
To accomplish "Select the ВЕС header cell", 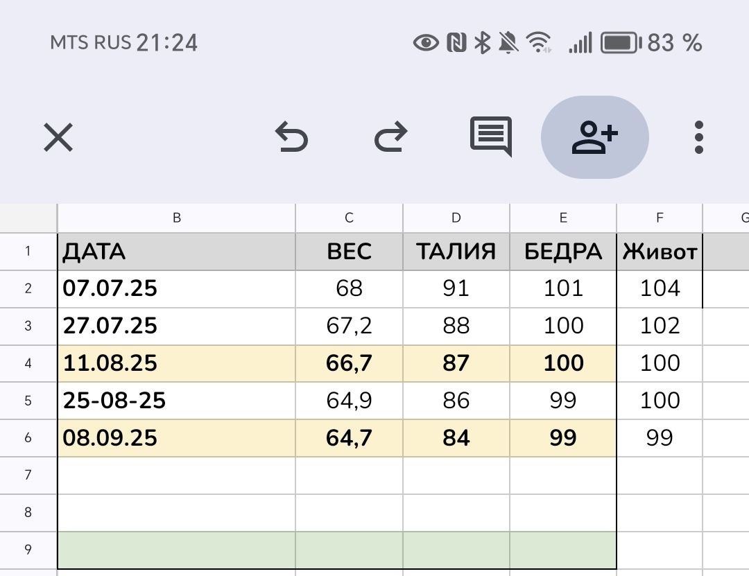I will (349, 251).
